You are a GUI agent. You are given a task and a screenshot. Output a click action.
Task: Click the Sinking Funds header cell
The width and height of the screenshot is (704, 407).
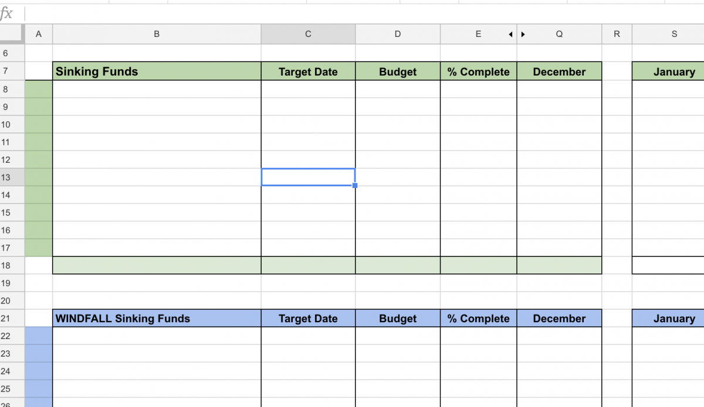(157, 71)
